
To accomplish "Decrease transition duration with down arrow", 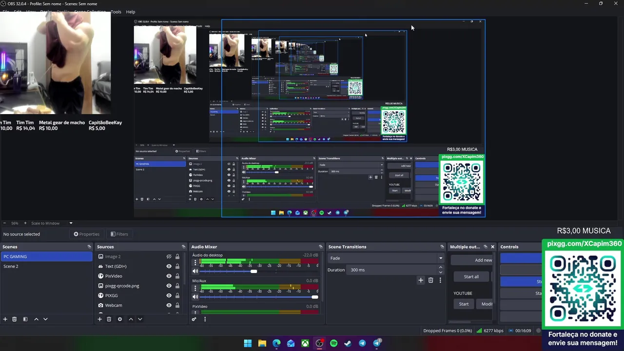I will click(x=440, y=272).
